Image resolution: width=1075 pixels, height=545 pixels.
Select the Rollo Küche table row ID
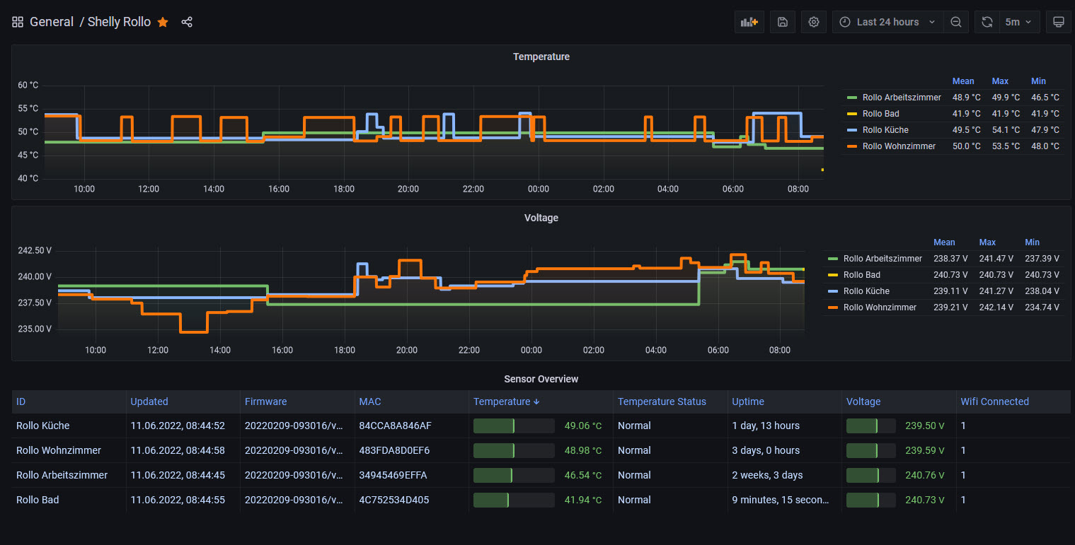pos(43,426)
